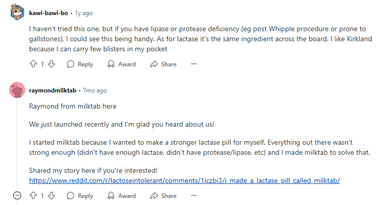
Task: Open kawi-bawi-bo's avatar
Action: [17, 12]
